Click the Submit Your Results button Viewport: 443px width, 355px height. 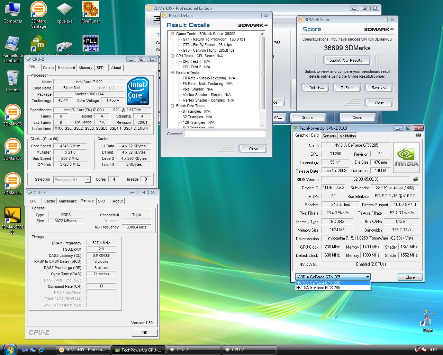[x=347, y=60]
